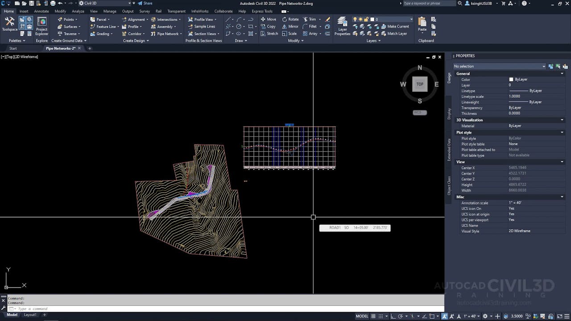Expand the layer selection dropdown
This screenshot has width=571, height=321.
coord(411,19)
